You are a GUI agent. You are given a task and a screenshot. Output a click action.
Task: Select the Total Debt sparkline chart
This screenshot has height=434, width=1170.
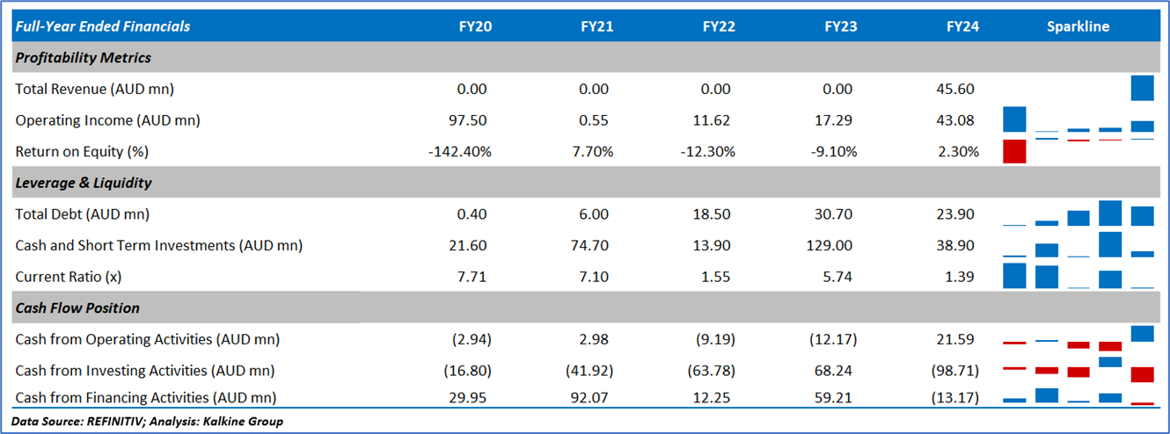pyautogui.click(x=1078, y=213)
